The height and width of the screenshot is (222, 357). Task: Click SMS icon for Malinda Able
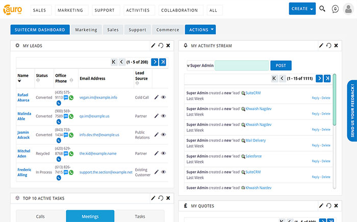66,116
